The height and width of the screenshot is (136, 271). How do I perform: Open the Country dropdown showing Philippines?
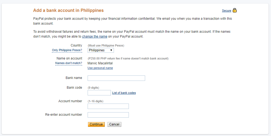click(x=101, y=50)
